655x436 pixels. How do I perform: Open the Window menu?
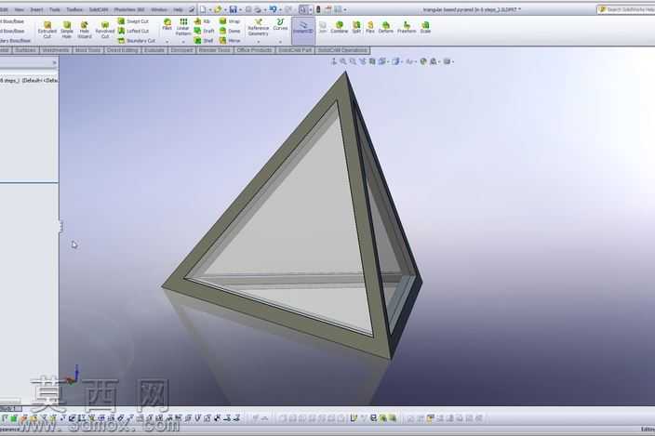[x=159, y=9]
